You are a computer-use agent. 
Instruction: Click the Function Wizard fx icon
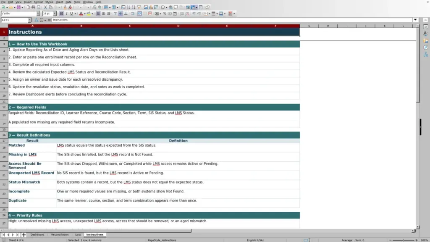pos(37,20)
